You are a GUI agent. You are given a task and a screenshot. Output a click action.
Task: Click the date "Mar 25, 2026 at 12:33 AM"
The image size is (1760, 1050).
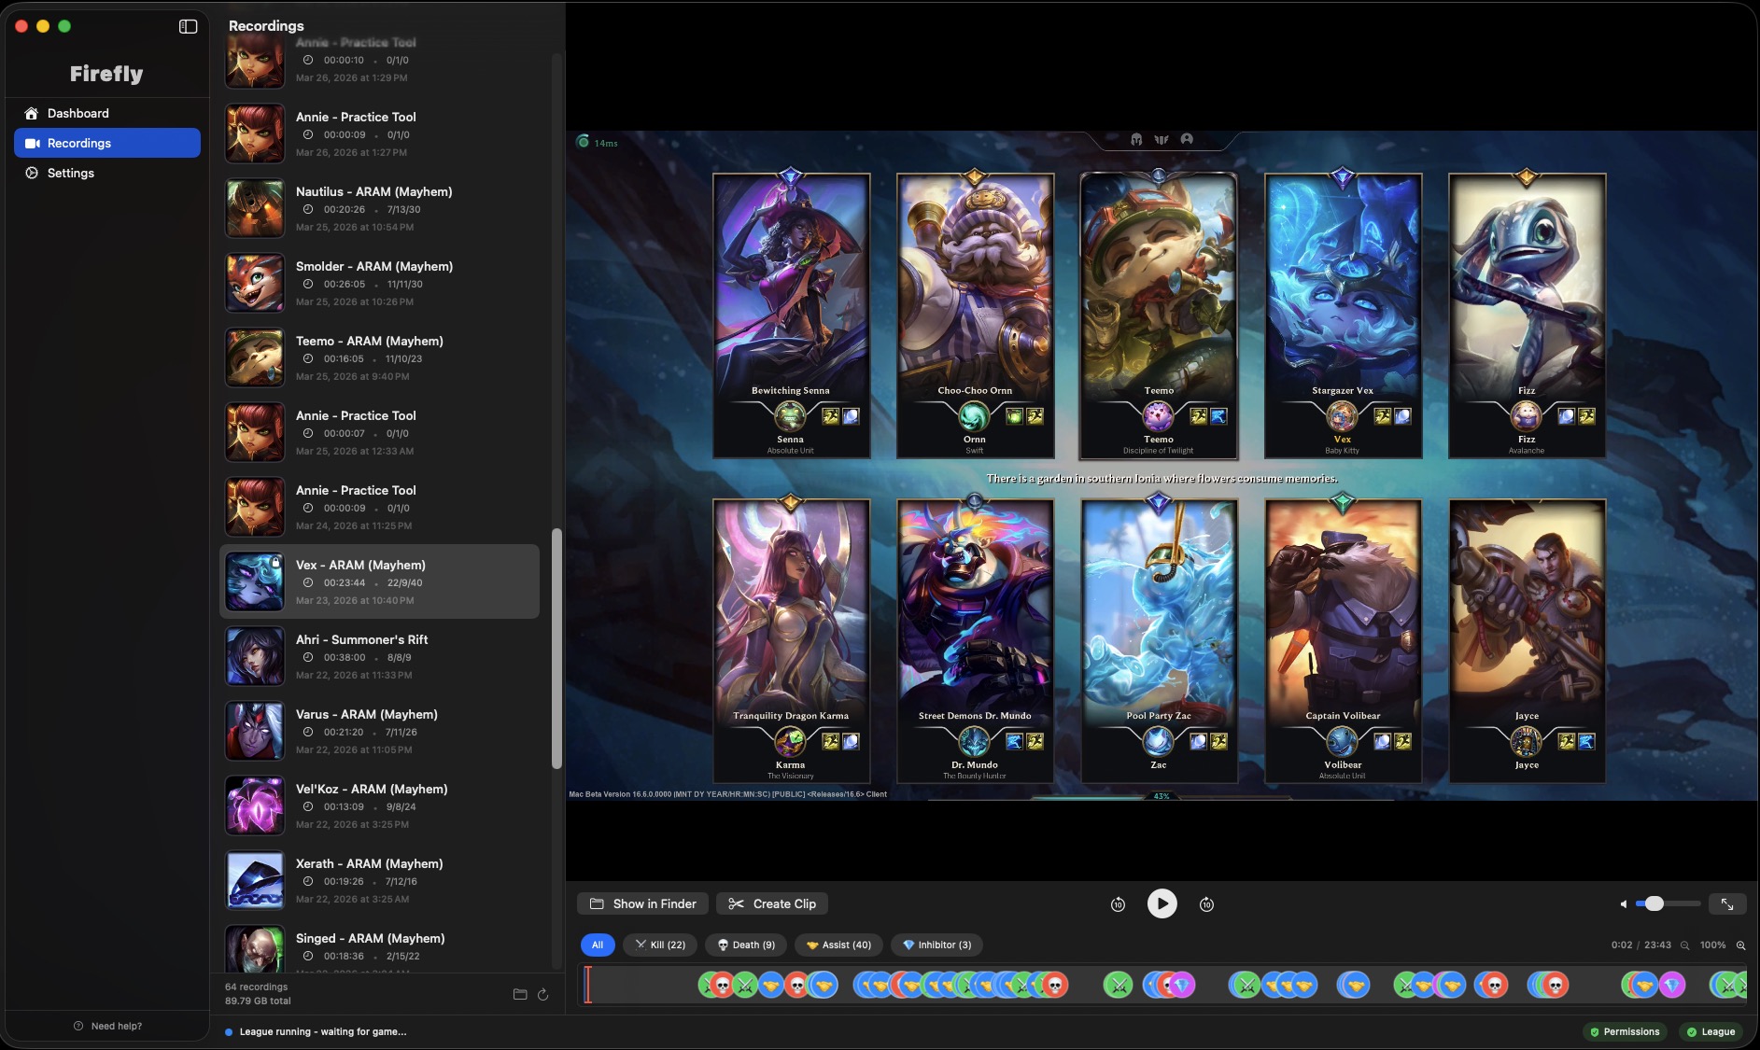pyautogui.click(x=355, y=452)
